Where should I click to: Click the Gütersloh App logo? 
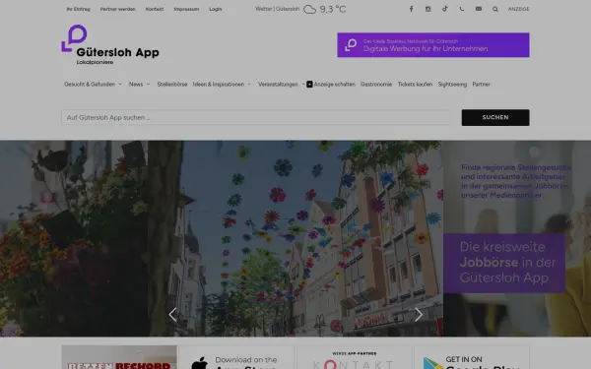click(110, 45)
